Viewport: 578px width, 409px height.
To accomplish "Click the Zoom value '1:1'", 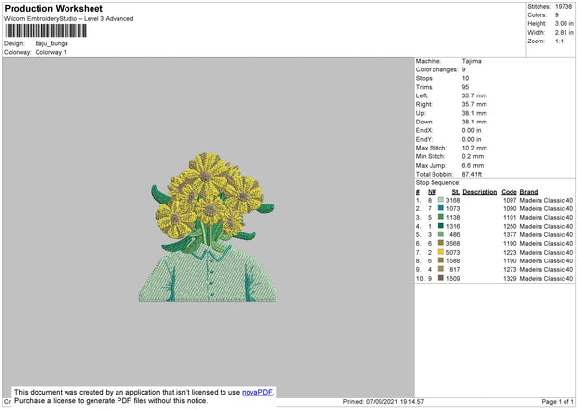I will coord(559,41).
